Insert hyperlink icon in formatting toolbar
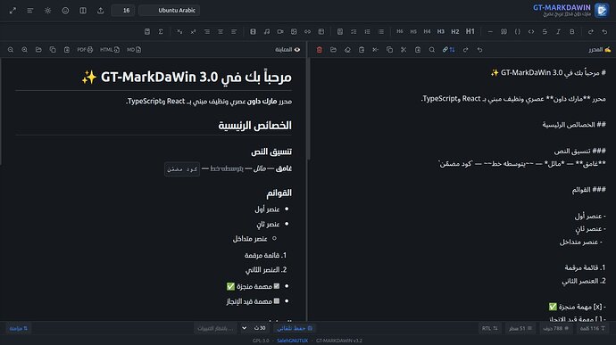The width and height of the screenshot is (616, 345). [307, 31]
